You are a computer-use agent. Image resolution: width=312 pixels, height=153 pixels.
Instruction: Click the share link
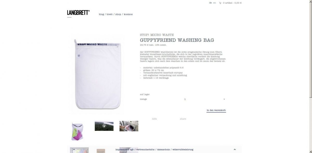pyautogui.click(x=183, y=119)
